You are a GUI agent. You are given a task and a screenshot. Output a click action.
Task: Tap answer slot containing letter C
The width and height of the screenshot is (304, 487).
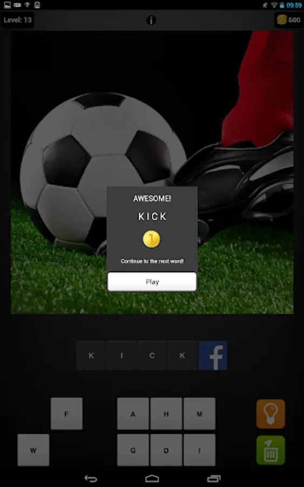(x=152, y=356)
